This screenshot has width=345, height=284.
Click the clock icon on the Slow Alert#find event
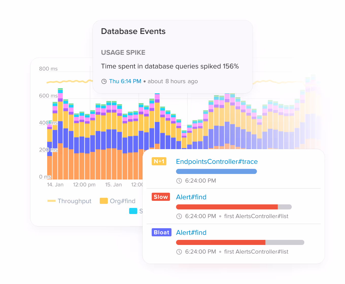point(179,216)
